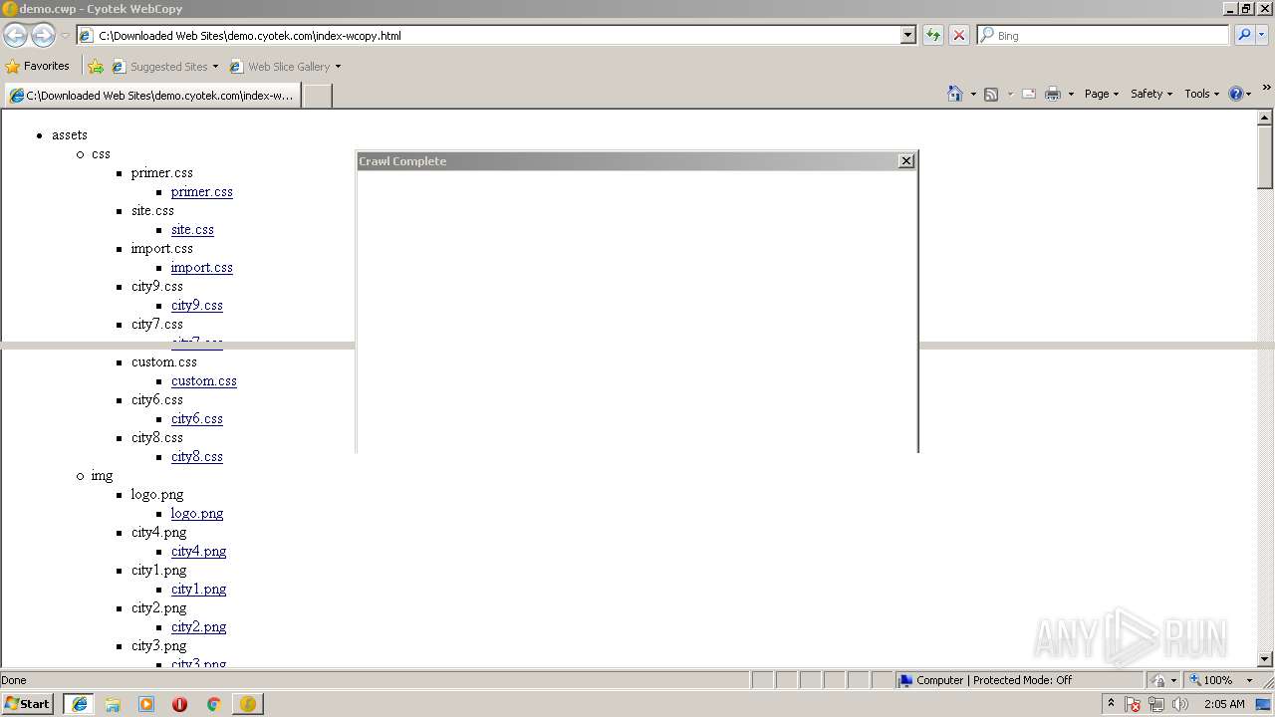Open the city2.png link
1275x717 pixels.
[198, 626]
